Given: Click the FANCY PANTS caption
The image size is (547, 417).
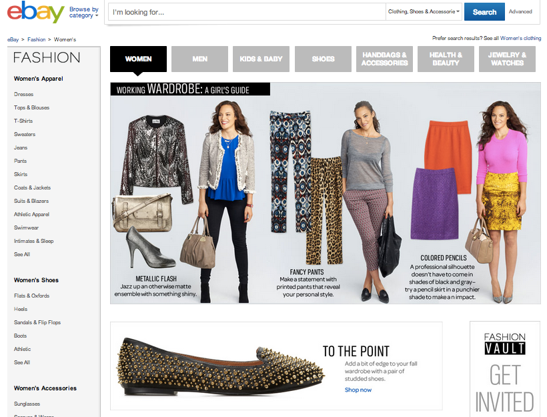Looking at the screenshot, I should click(307, 272).
